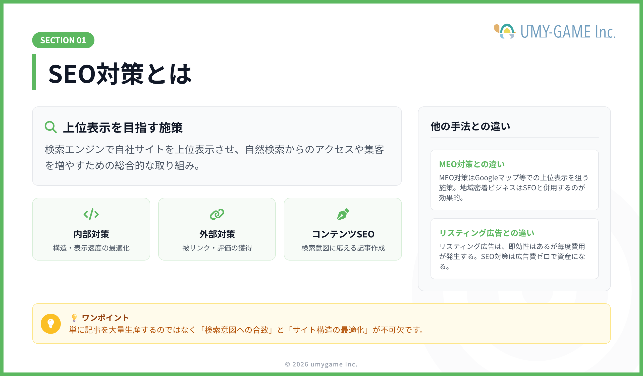Screen dimensions: 643x376
Task: Click the © 2026 umygame Inc. footer
Action: pos(321,364)
